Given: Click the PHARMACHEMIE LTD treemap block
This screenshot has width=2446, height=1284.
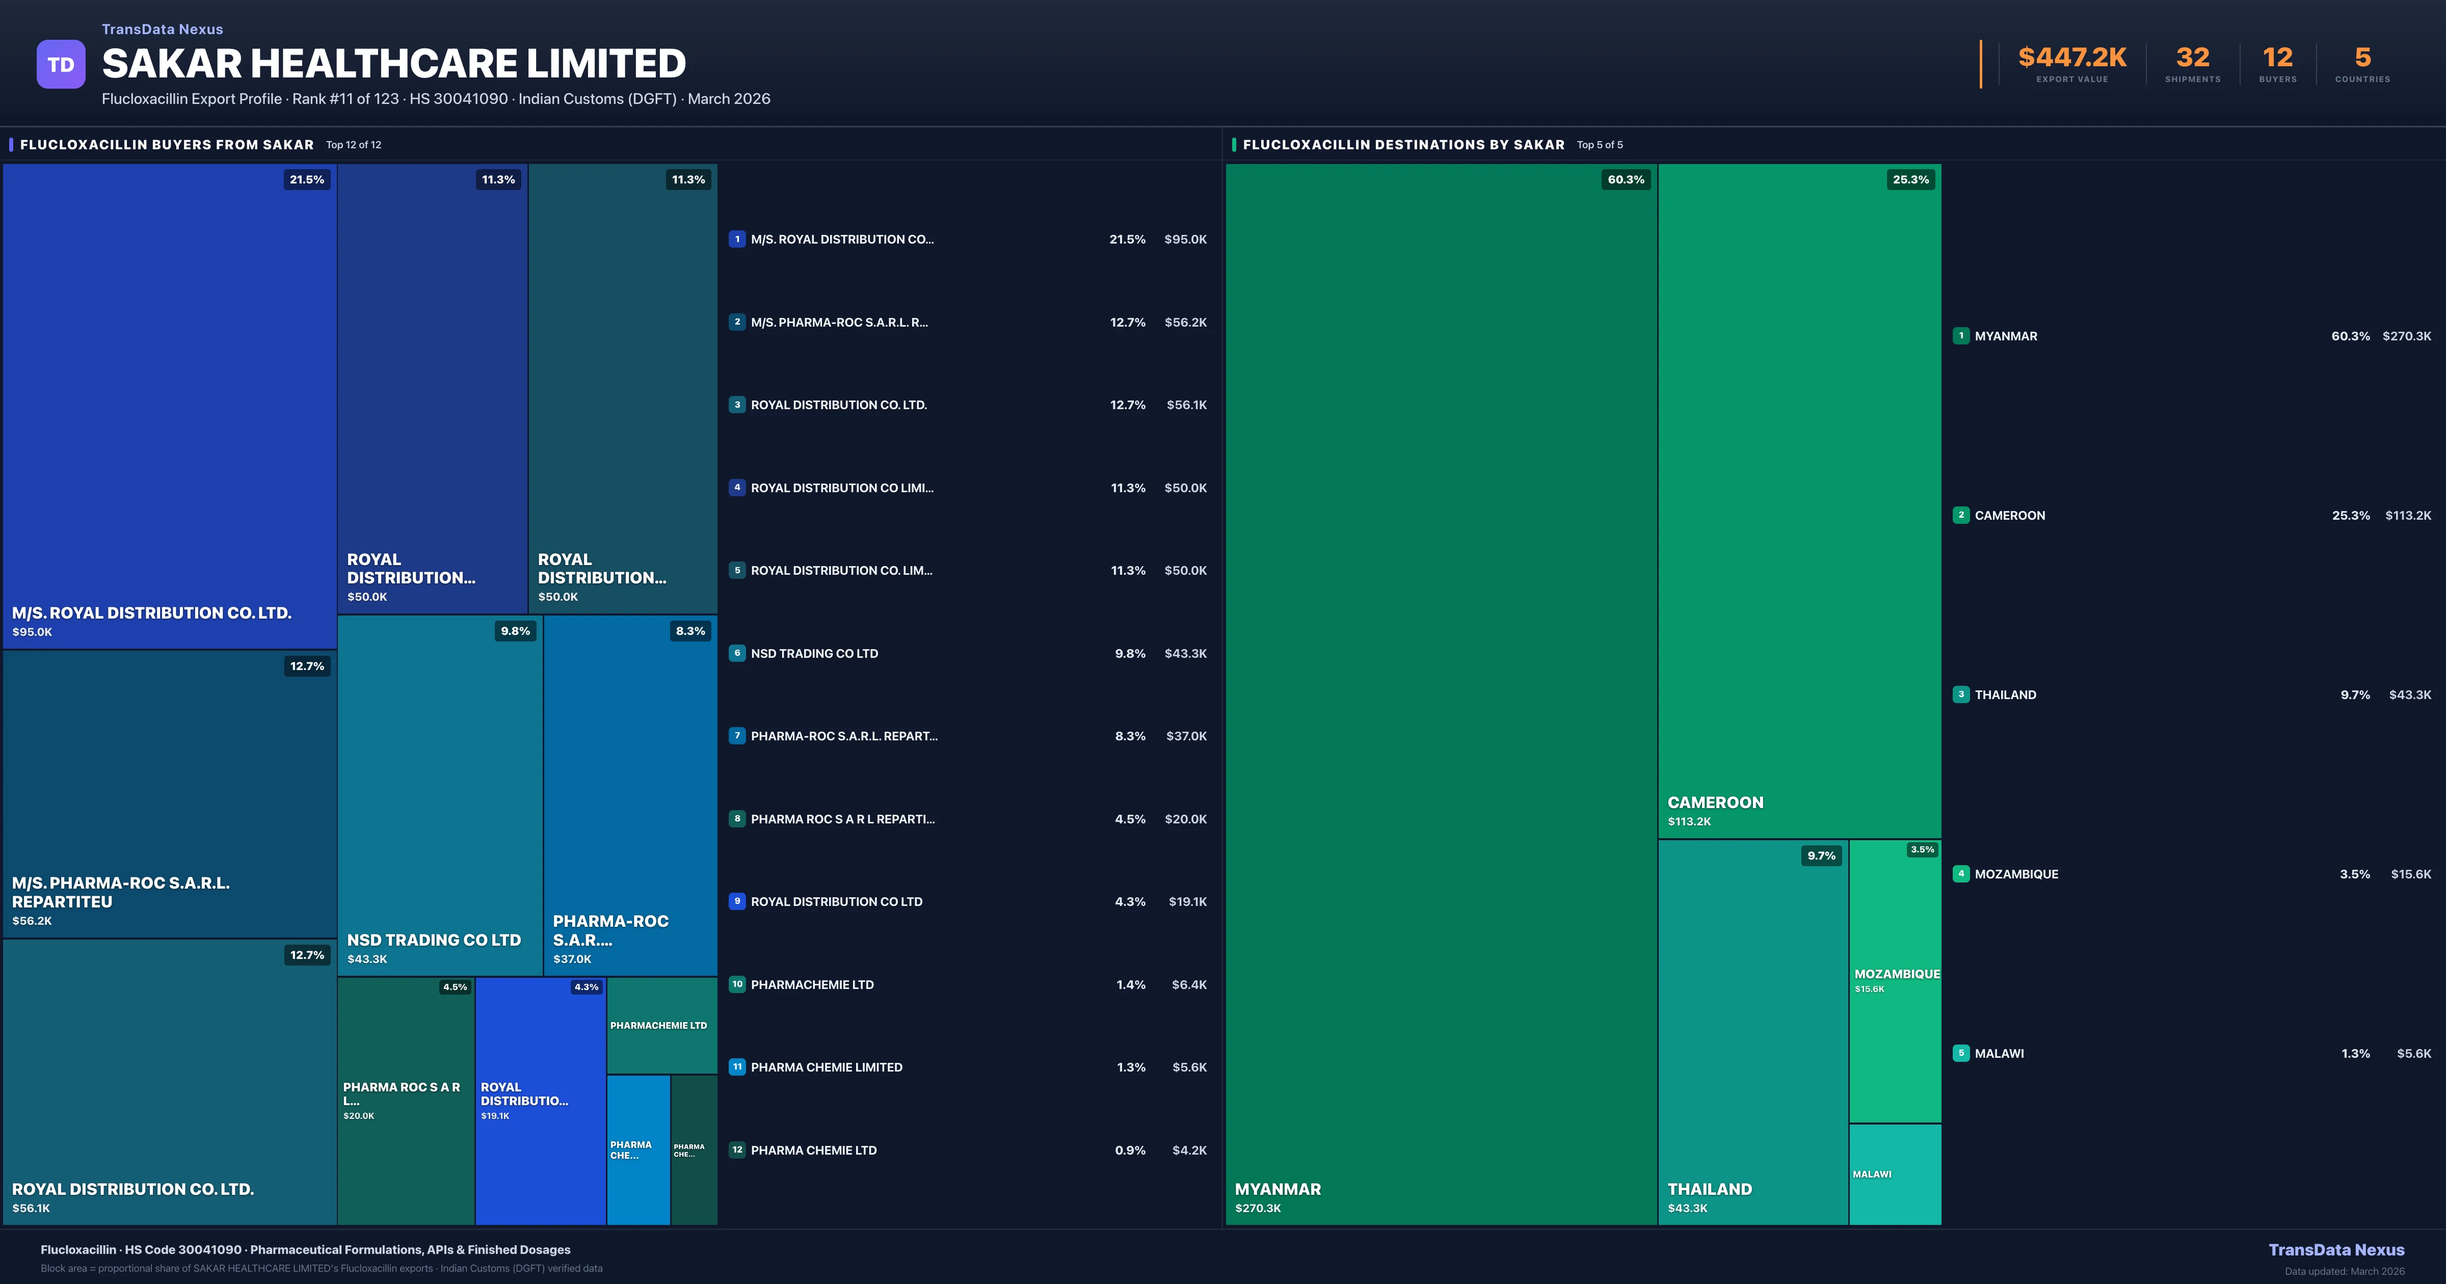Looking at the screenshot, I should (x=661, y=1025).
